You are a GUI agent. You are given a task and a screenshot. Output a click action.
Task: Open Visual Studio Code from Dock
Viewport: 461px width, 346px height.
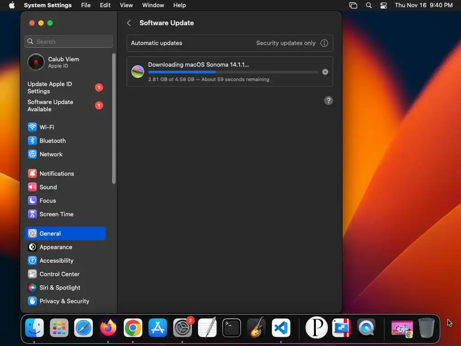tap(281, 328)
